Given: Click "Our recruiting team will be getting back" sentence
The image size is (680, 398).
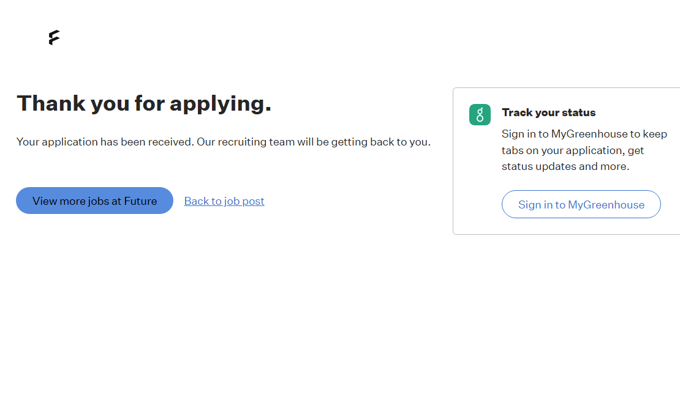Looking at the screenshot, I should 314,142.
